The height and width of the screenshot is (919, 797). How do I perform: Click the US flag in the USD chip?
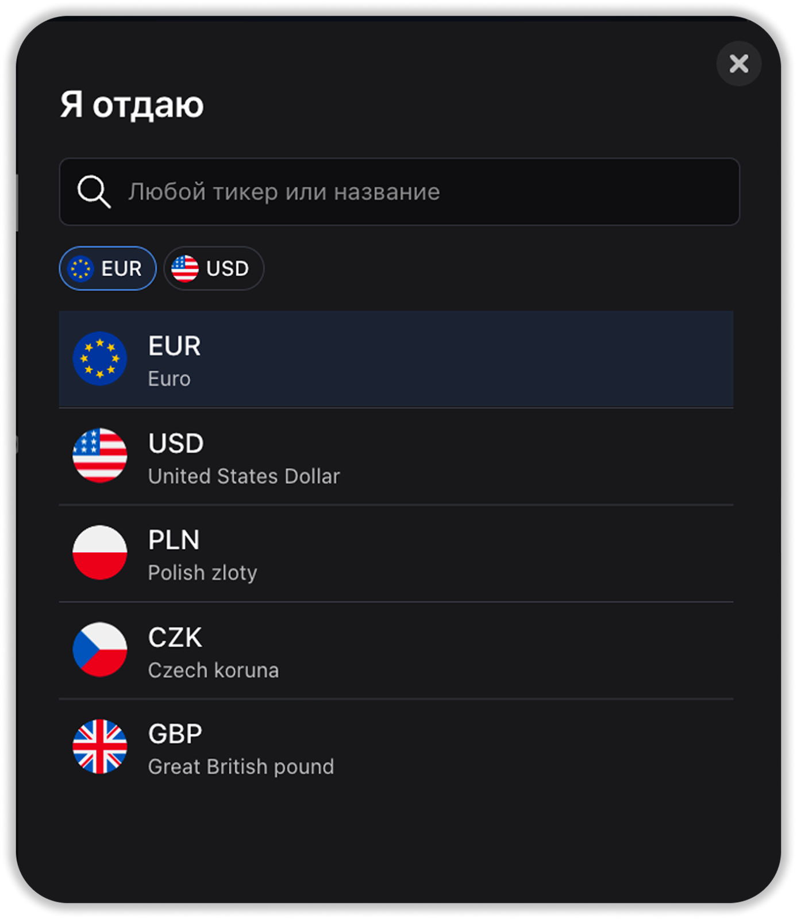pyautogui.click(x=185, y=268)
